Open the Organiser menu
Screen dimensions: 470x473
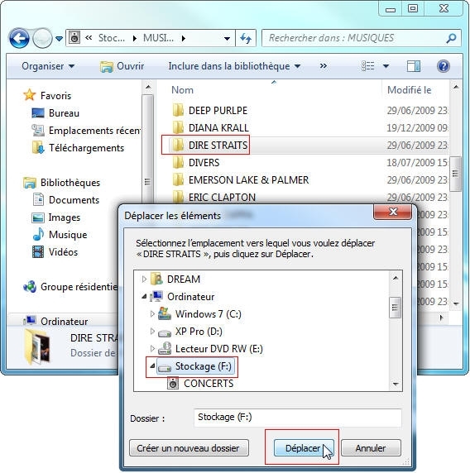click(48, 66)
